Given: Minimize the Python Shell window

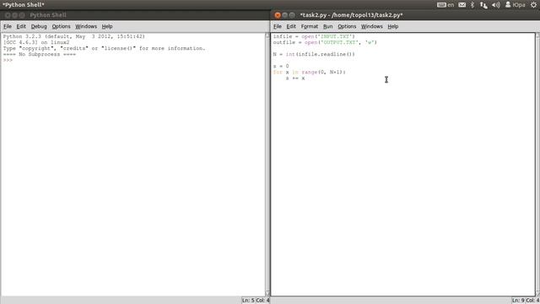Looking at the screenshot, I should [15, 15].
